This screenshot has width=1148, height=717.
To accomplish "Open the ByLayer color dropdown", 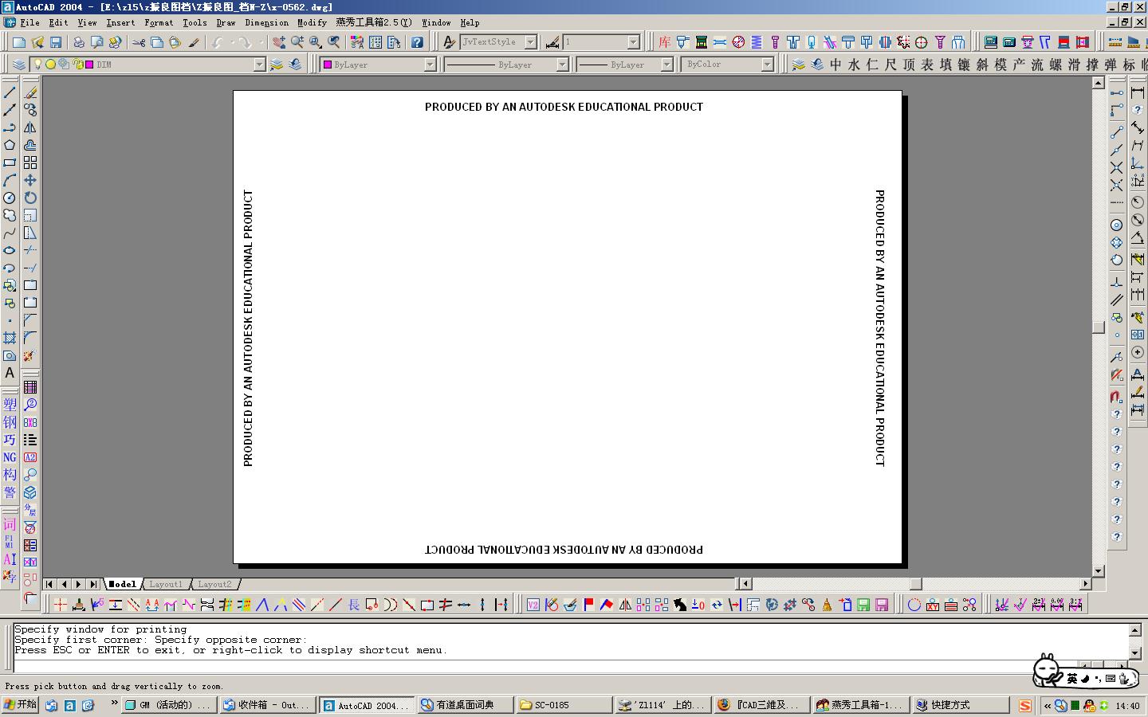I will pos(430,65).
